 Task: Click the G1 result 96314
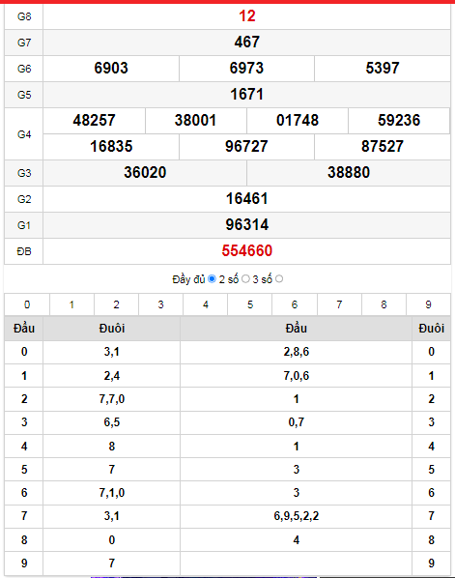point(247,225)
